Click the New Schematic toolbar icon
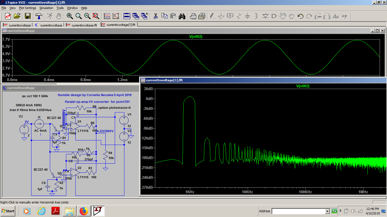Image resolution: width=387 pixels, height=217 pixels. click(8, 16)
